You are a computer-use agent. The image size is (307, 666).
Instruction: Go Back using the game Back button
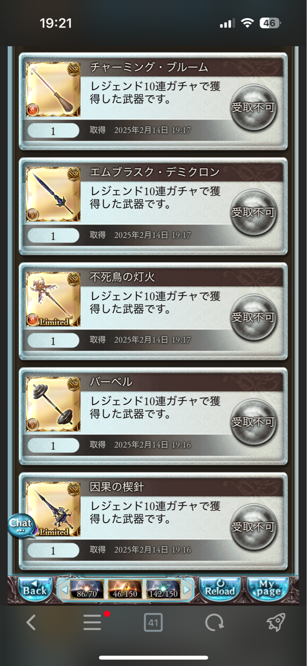tap(35, 588)
